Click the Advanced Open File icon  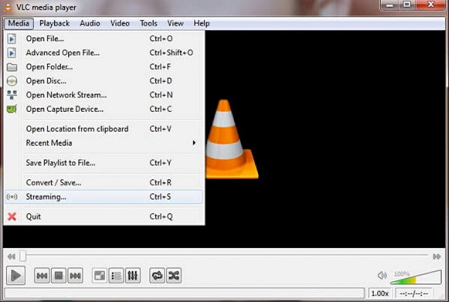point(12,53)
